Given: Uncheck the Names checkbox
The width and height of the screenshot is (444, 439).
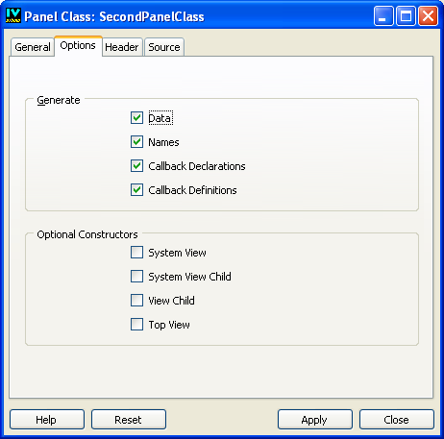Looking at the screenshot, I should [136, 142].
